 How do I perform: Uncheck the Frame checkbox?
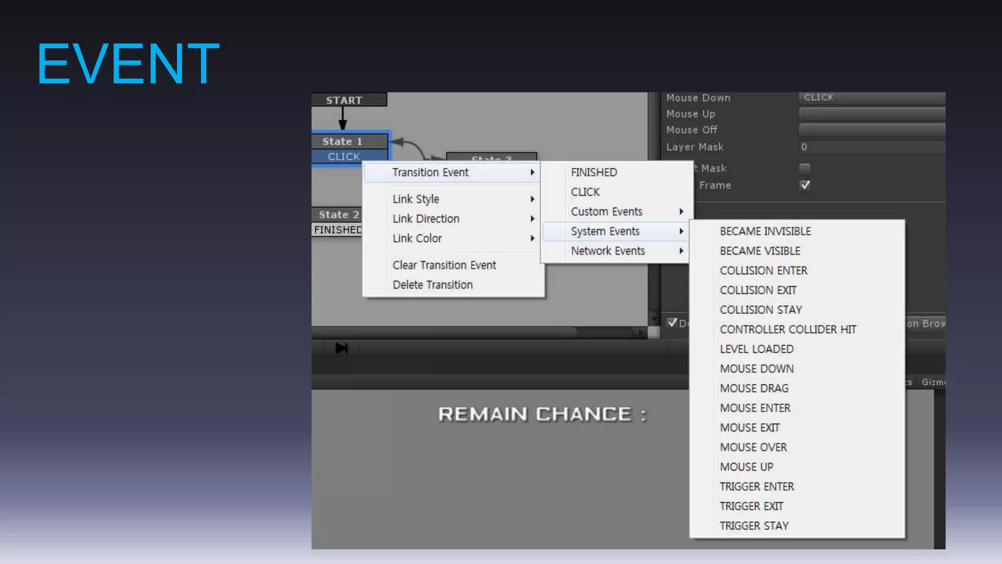point(804,186)
